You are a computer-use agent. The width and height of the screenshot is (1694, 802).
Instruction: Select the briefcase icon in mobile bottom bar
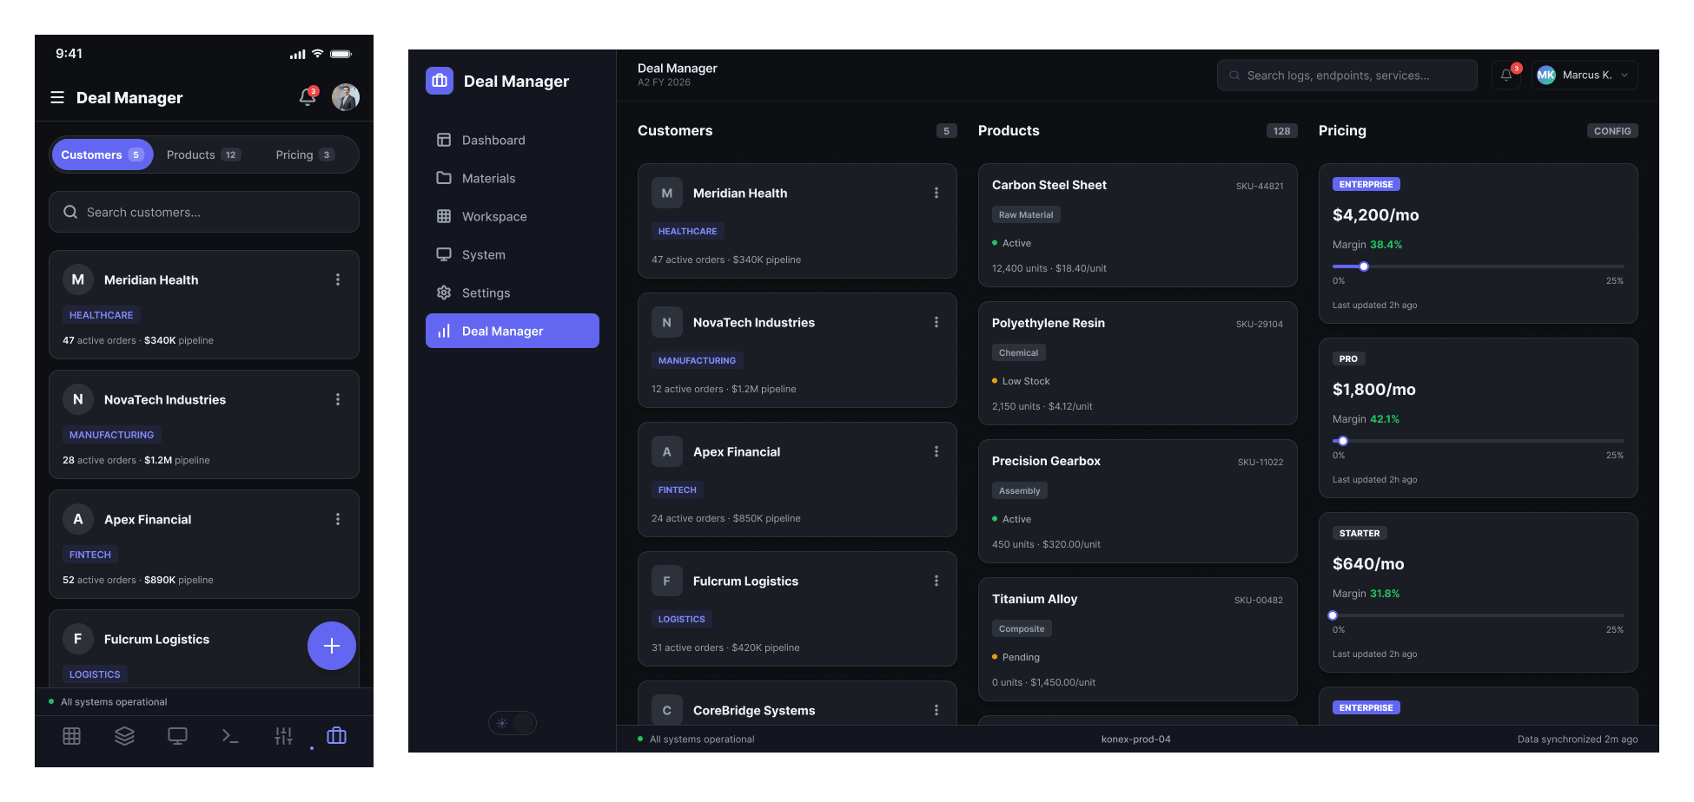(x=336, y=736)
